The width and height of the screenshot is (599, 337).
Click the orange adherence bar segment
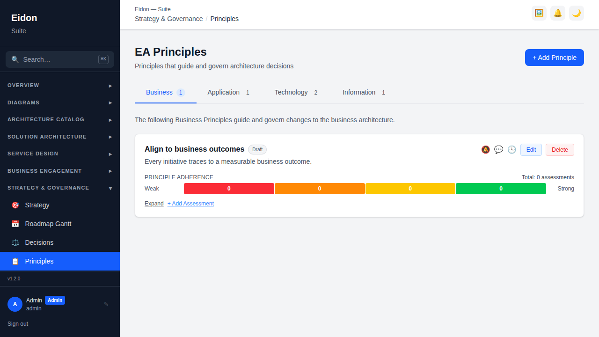click(320, 189)
